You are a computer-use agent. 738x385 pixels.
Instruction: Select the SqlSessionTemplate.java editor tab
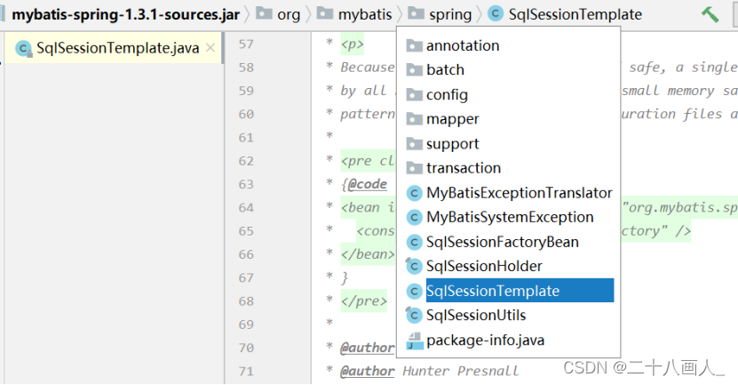tap(113, 48)
